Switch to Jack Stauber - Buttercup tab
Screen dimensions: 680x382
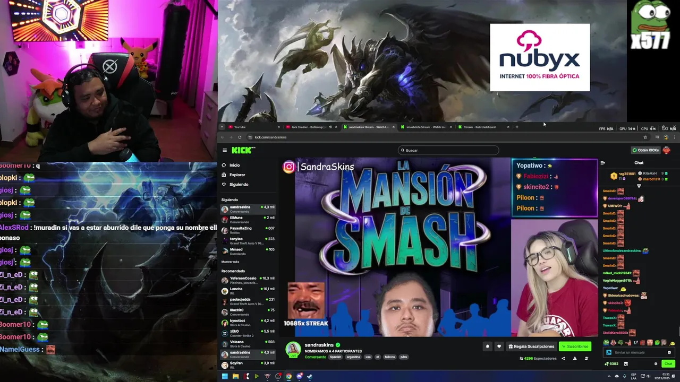tap(311, 127)
